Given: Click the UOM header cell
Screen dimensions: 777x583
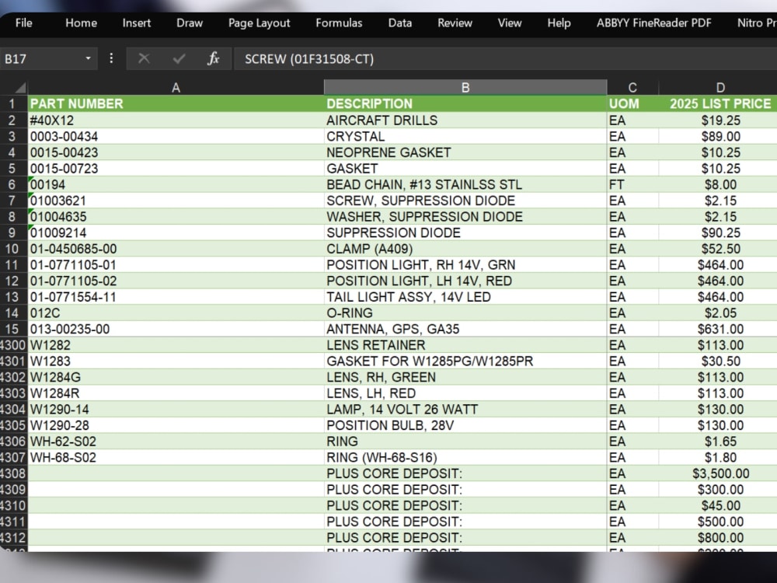Looking at the screenshot, I should [632, 103].
